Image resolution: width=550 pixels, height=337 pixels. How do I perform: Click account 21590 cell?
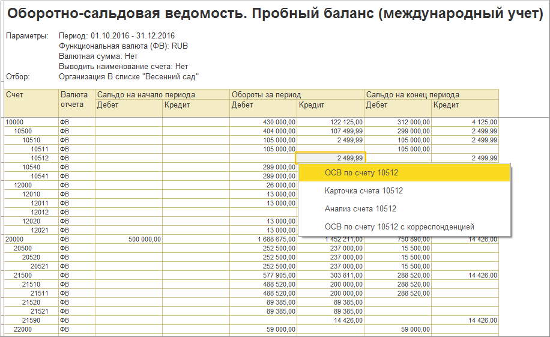(x=31, y=320)
